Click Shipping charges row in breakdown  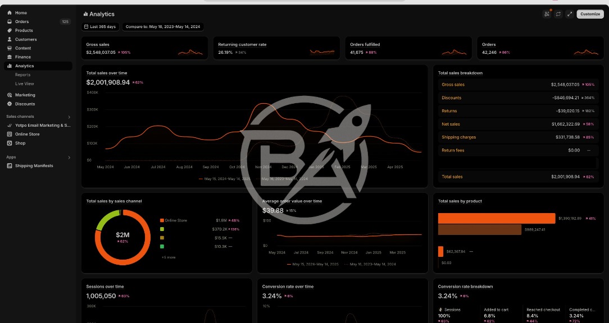pyautogui.click(x=518, y=137)
